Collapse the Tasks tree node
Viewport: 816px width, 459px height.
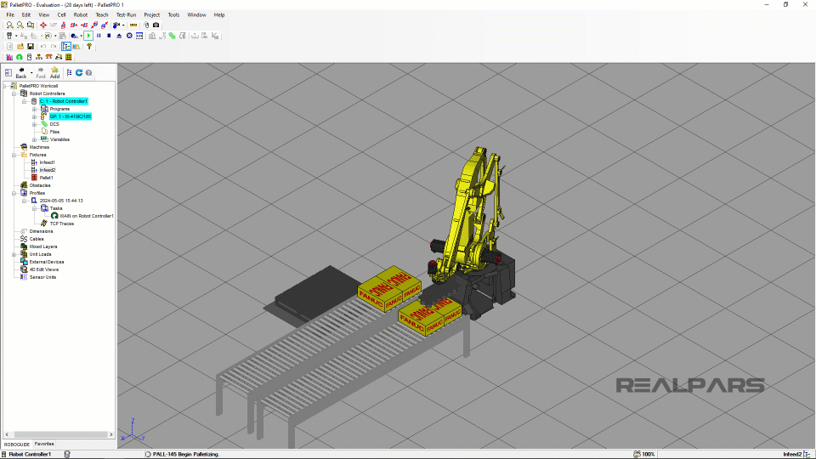(34, 208)
